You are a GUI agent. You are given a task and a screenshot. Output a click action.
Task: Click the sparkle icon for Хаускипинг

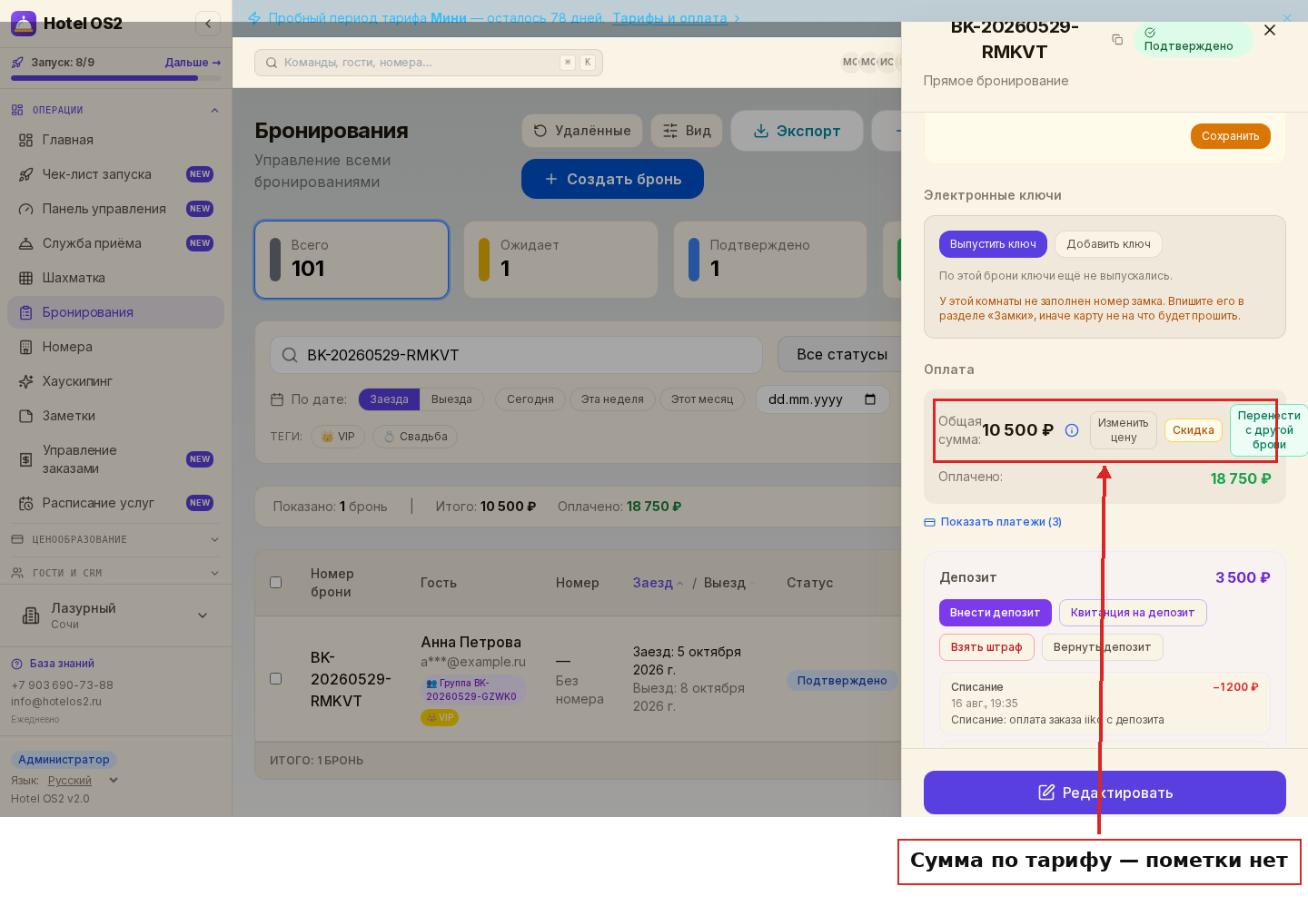pos(26,381)
